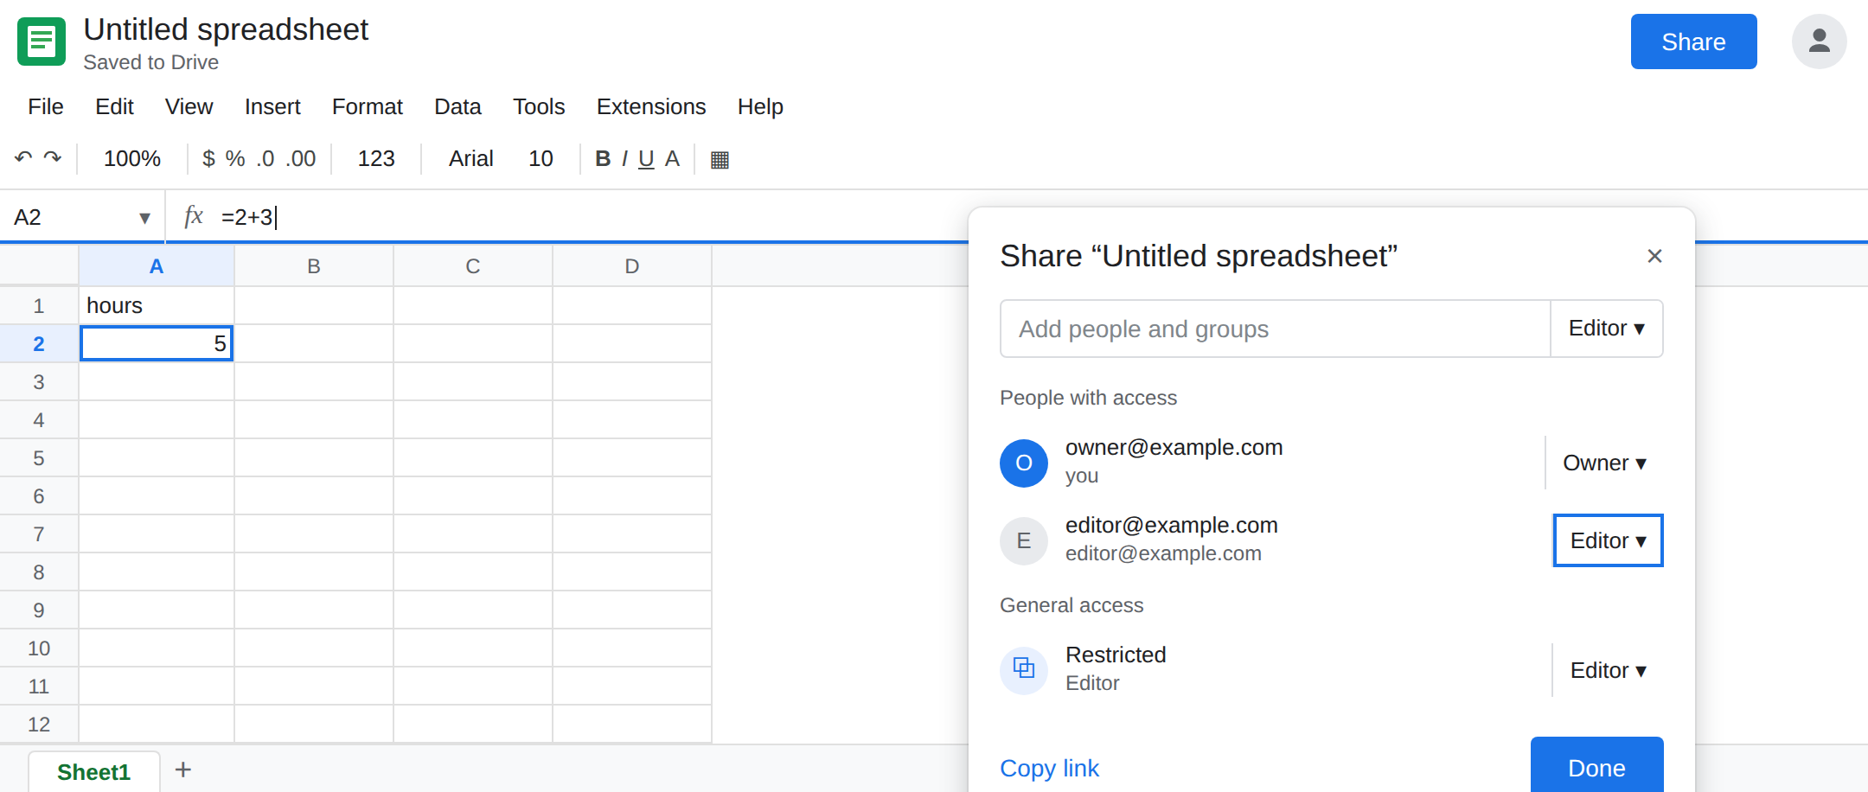Open the Extensions menu
The height and width of the screenshot is (792, 1868).
pyautogui.click(x=651, y=106)
